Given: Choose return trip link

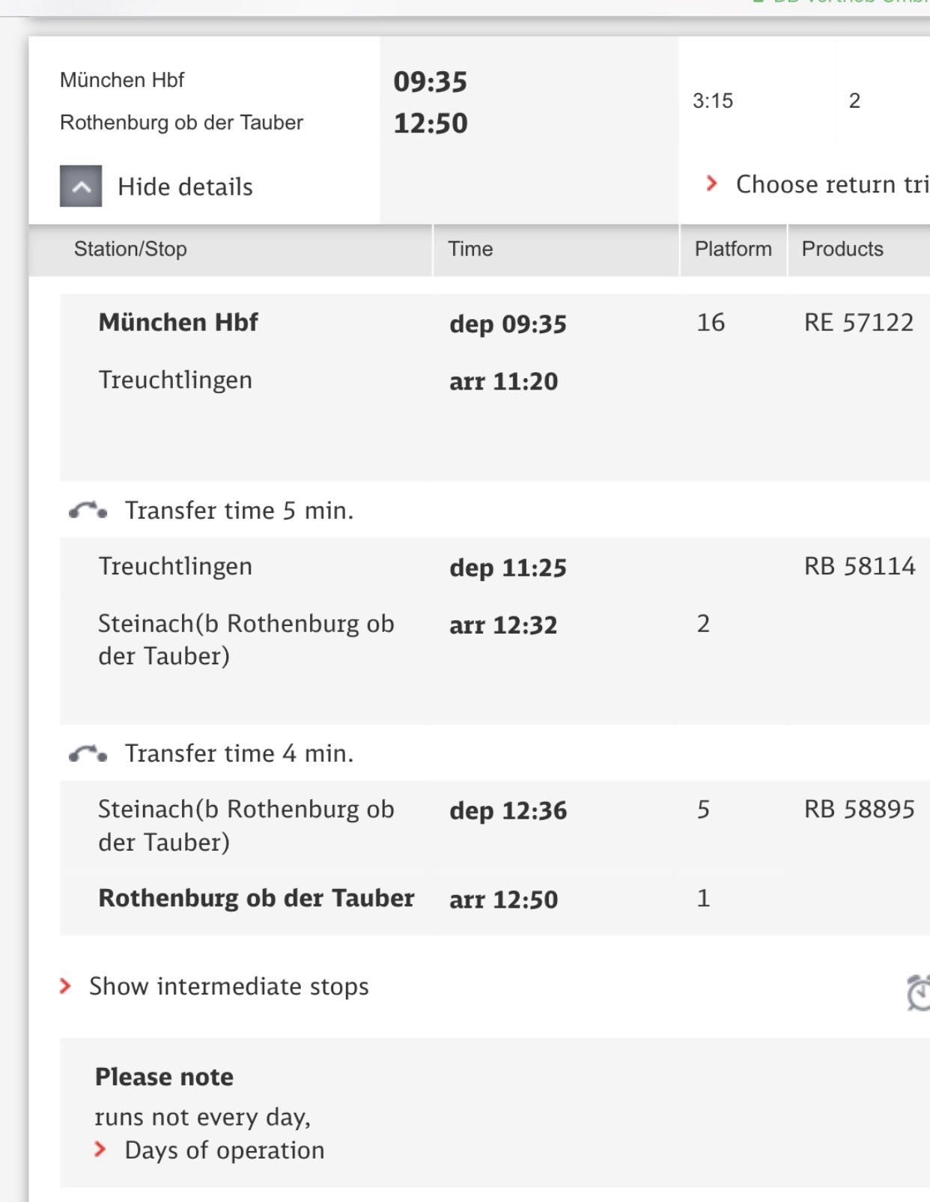Looking at the screenshot, I should pos(831,184).
